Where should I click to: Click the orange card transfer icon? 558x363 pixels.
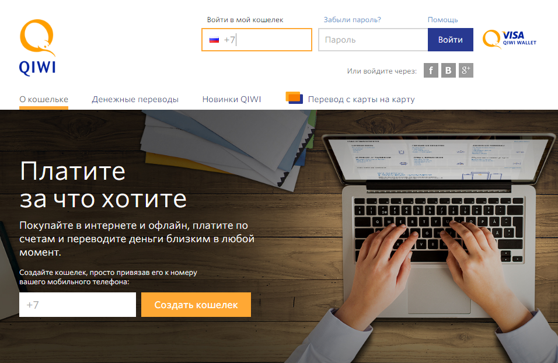click(x=294, y=98)
